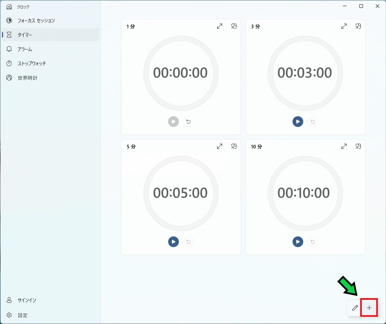The width and height of the screenshot is (386, 324).
Task: Pin the 5 分 timer always on top
Action: (234, 146)
